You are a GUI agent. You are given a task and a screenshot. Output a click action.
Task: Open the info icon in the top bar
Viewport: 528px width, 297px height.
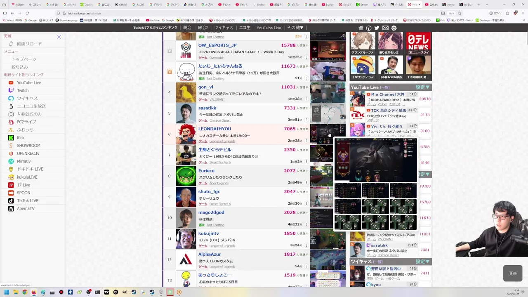(x=369, y=28)
